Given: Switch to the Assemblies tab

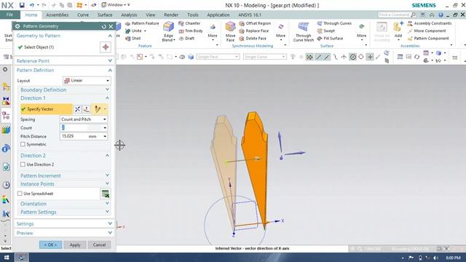Looking at the screenshot, I should tap(58, 15).
